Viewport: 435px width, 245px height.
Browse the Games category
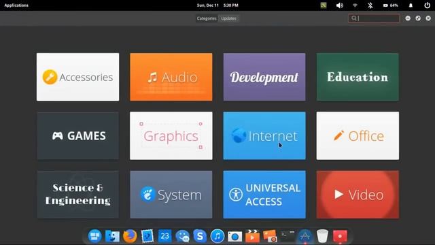[77, 136]
